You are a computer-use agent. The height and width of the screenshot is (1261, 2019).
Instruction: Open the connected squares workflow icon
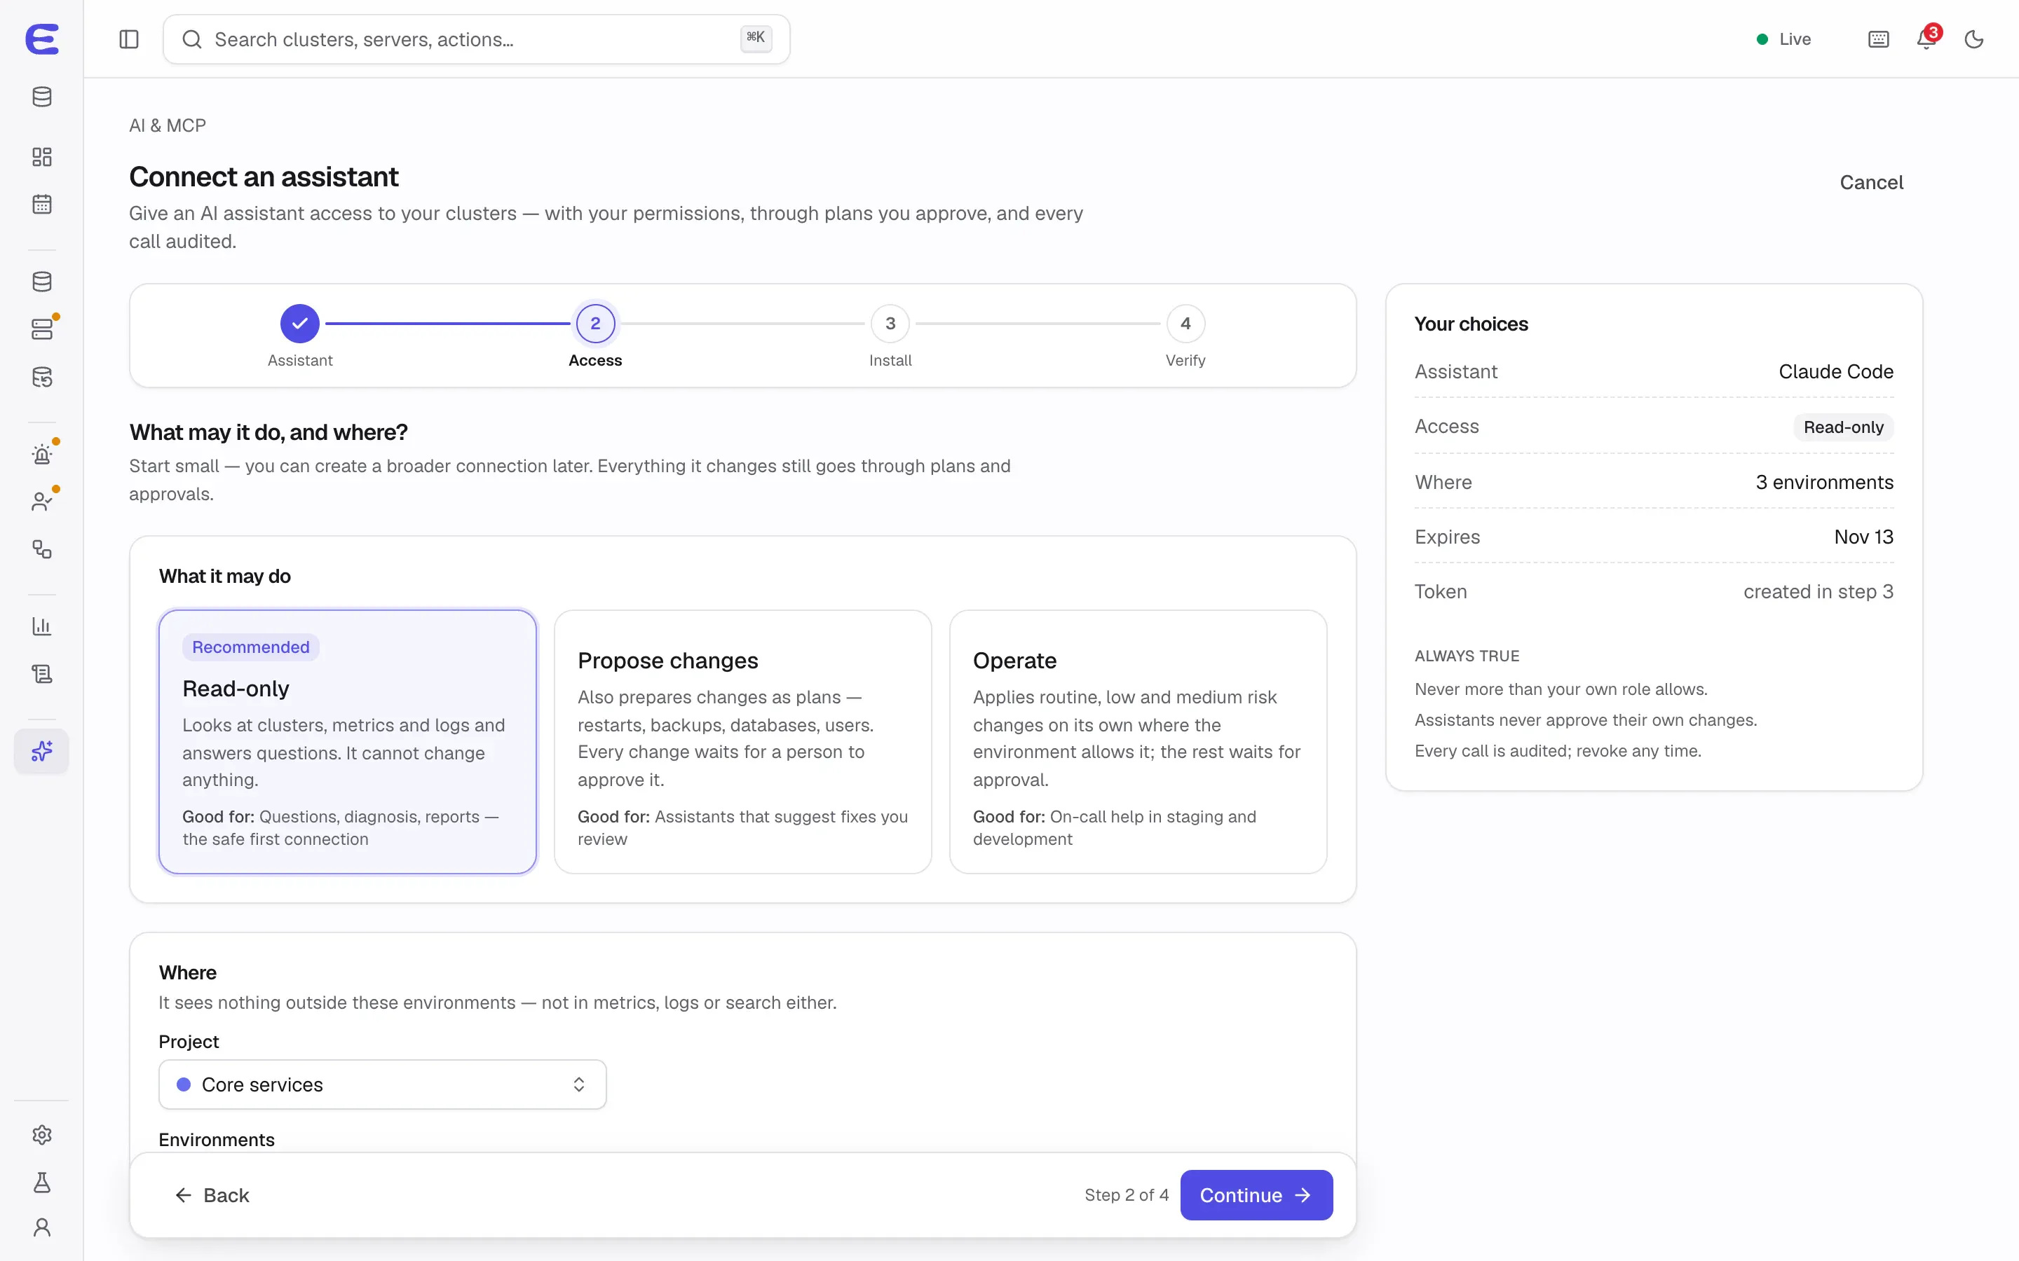pos(42,549)
